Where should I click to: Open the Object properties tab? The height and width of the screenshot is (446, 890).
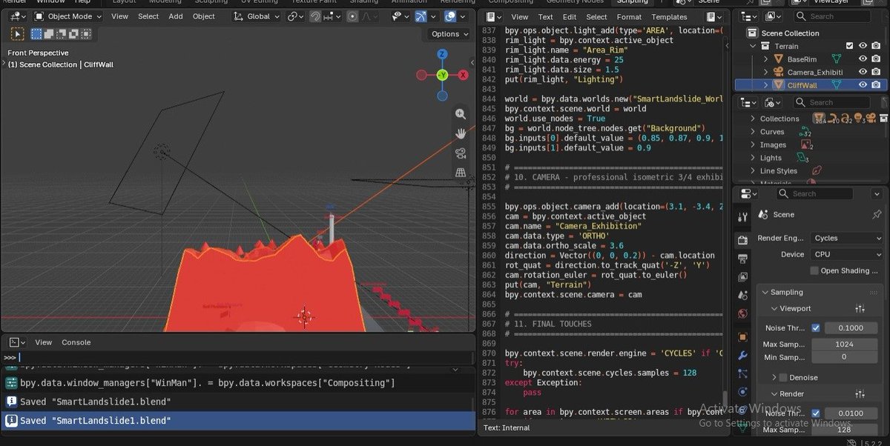(743, 336)
